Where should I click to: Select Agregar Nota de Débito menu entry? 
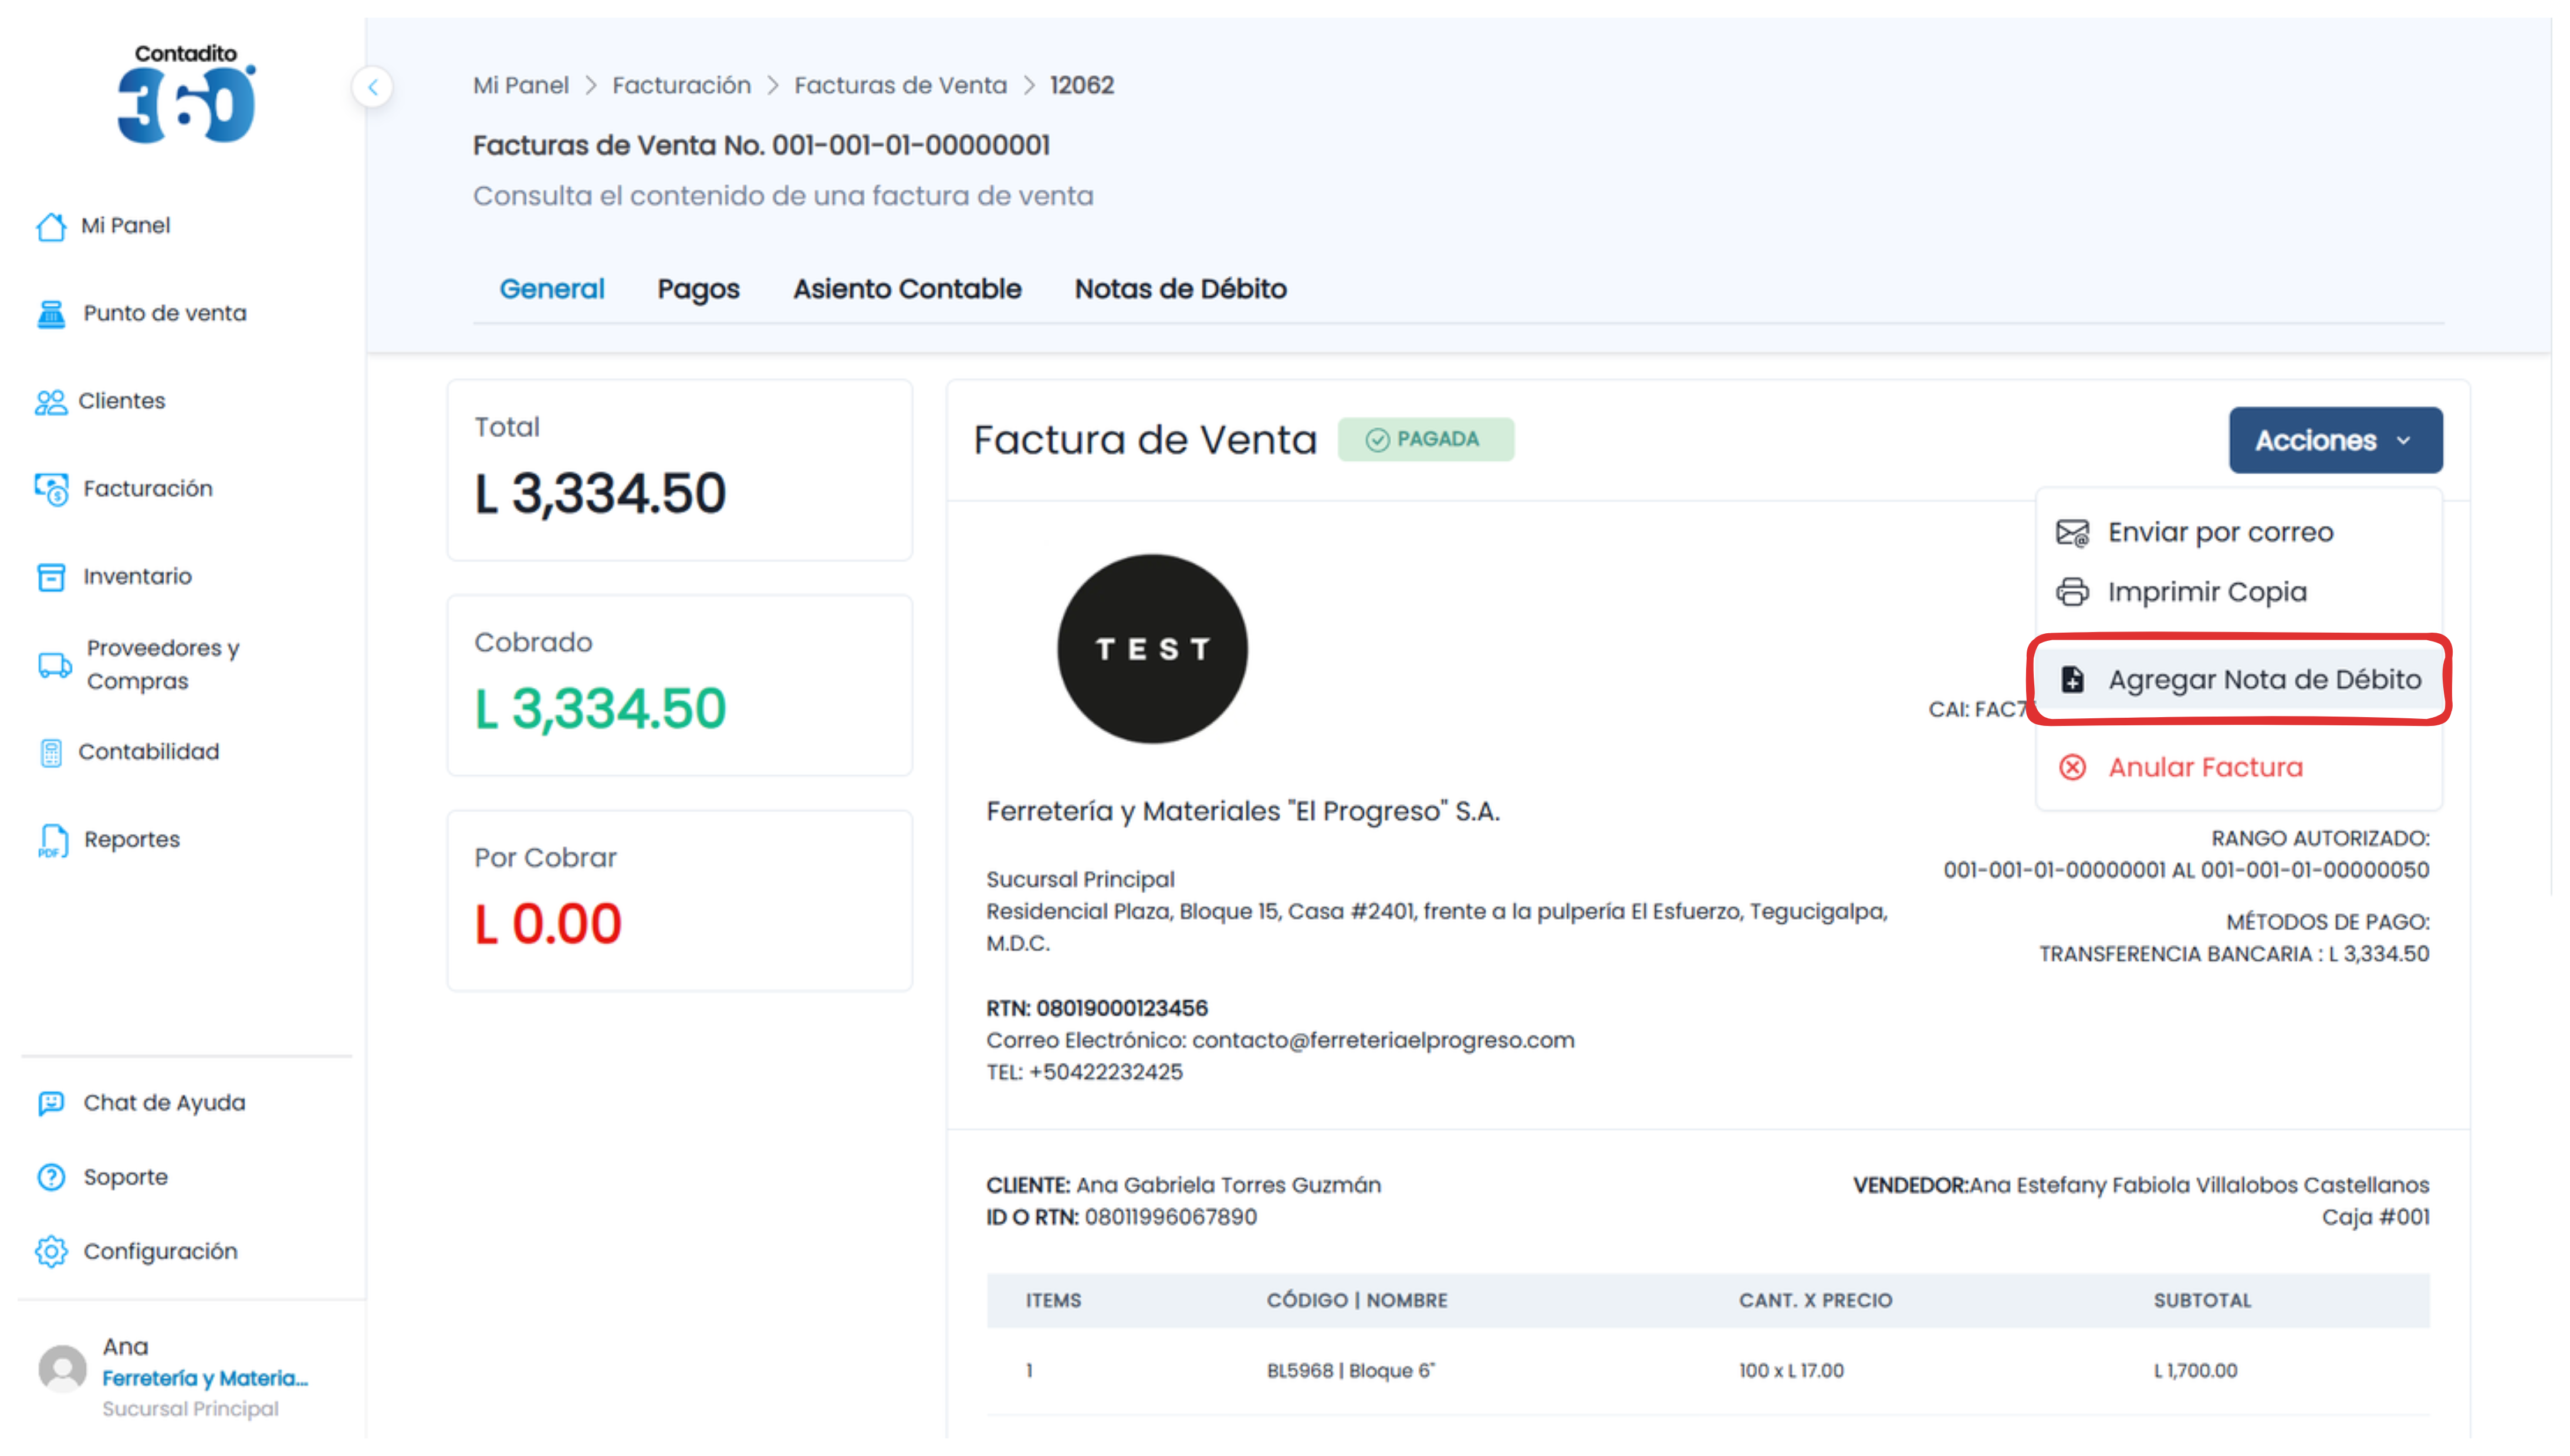(x=2239, y=680)
